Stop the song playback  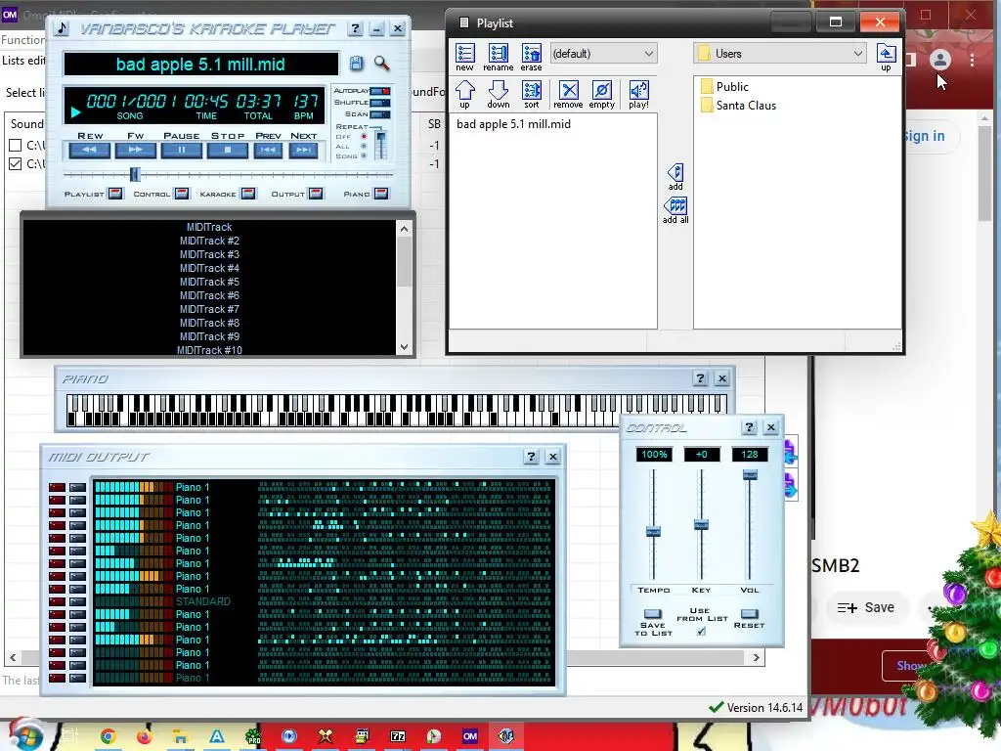(227, 150)
